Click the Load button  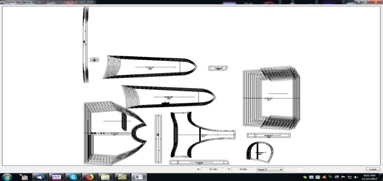[373, 169]
